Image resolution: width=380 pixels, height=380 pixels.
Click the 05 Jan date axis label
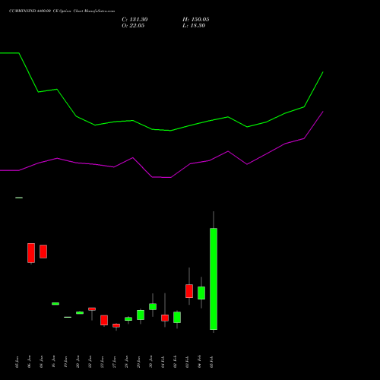tap(17, 362)
